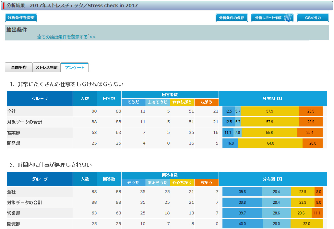Click the 64.0 yellow bar segment
334x229 pixels.
[270, 143]
